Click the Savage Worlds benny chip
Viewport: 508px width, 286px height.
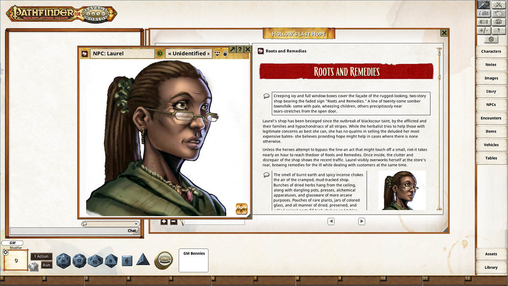click(x=163, y=260)
